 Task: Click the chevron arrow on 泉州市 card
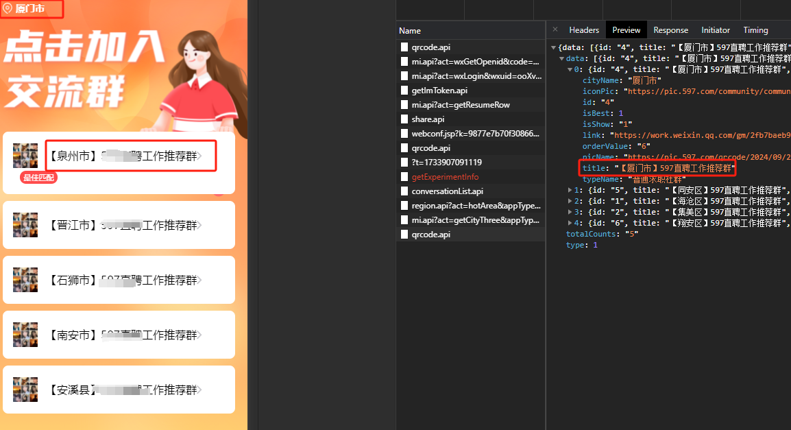coord(199,156)
